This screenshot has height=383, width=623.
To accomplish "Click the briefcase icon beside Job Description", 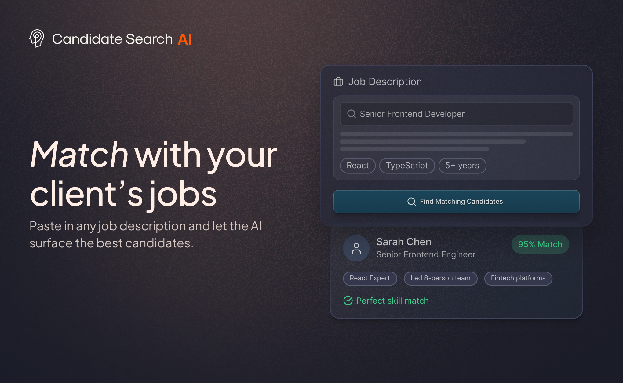I will click(x=338, y=82).
